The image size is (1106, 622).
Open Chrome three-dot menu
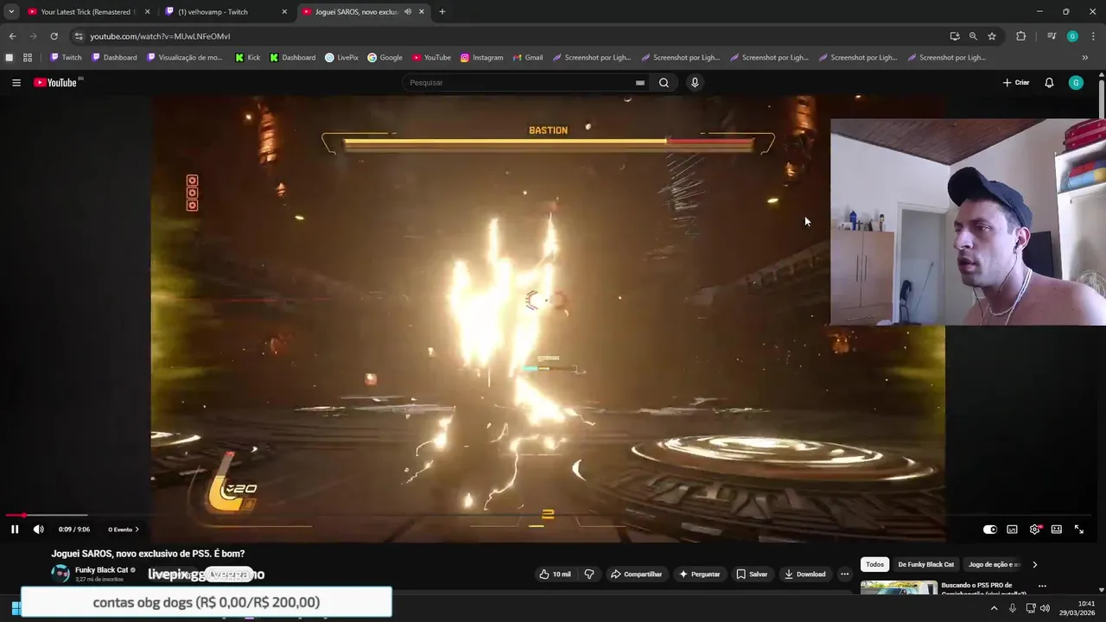(x=1092, y=36)
